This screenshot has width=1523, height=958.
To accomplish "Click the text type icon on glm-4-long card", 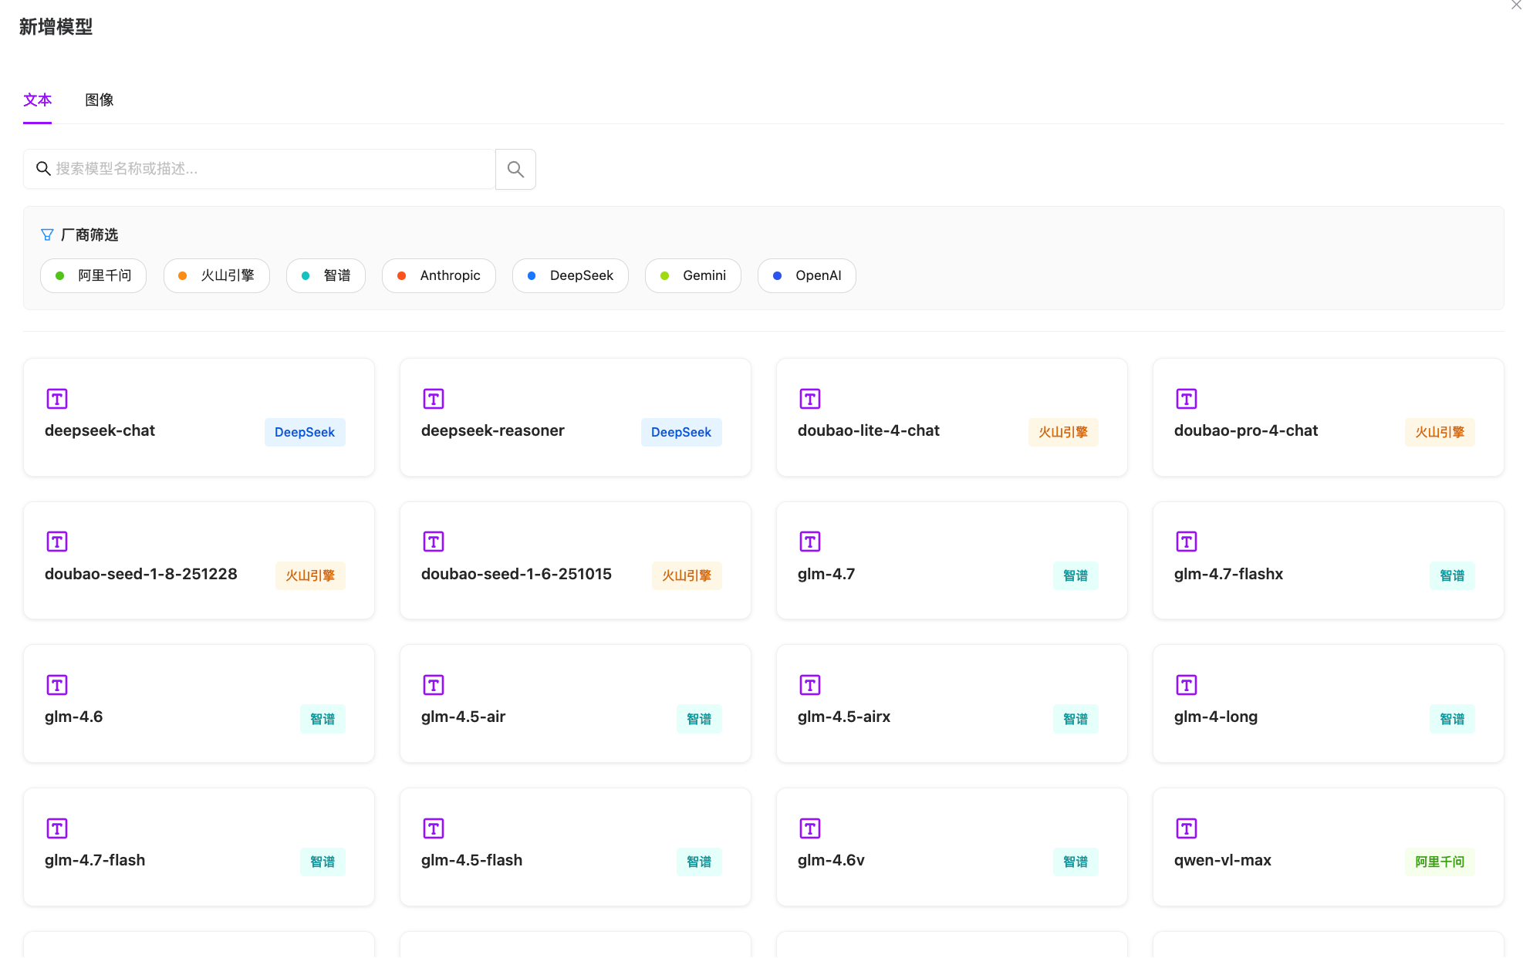I will (1187, 685).
